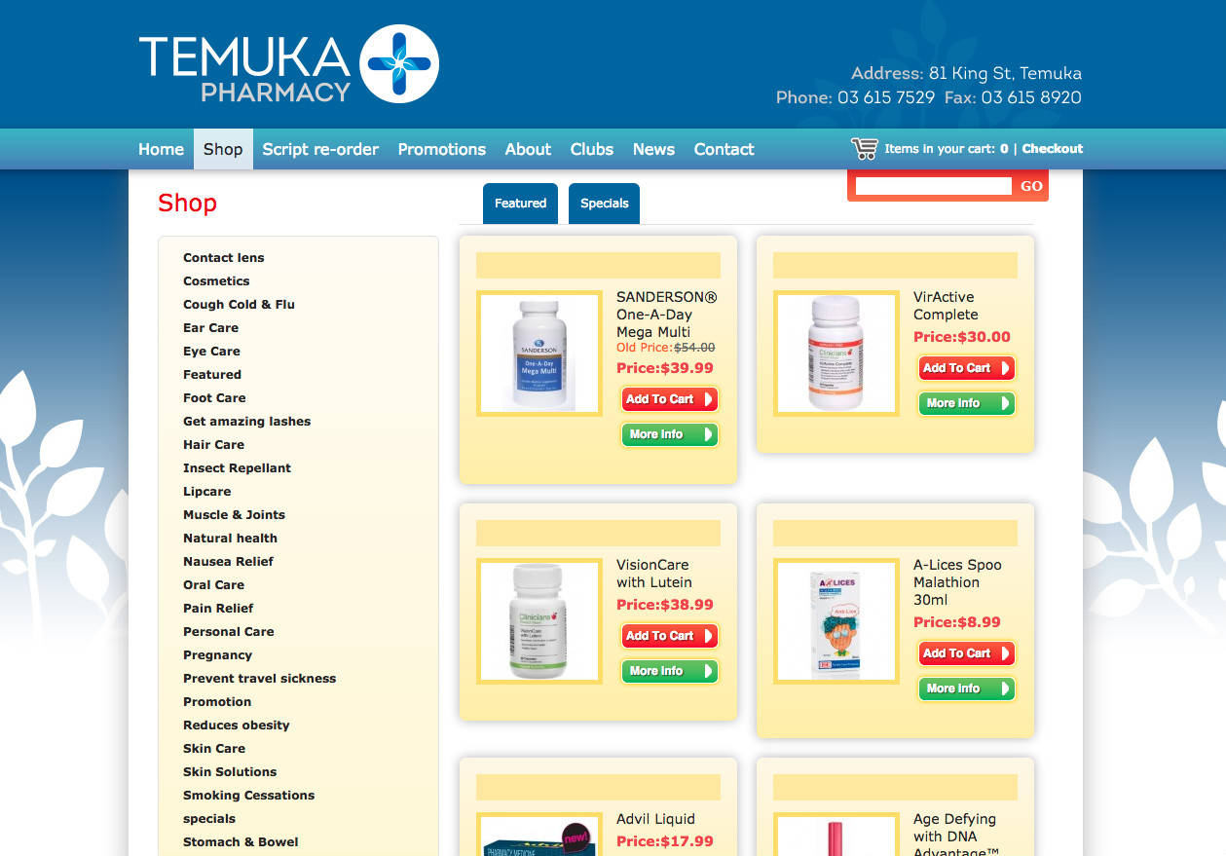Go to the Home page
Viewport: 1226px width, 856px height.
(161, 149)
